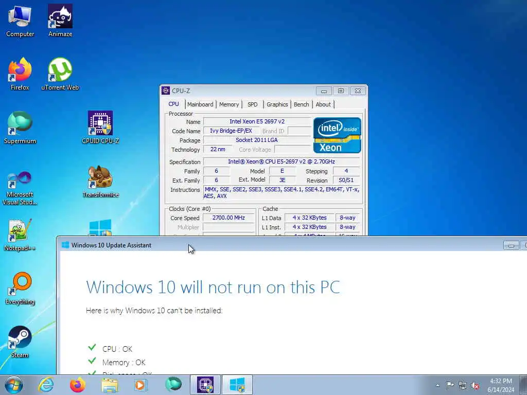Switch to the Mainboard tab in CPU-Z
Viewport: 527px width, 395px height.
(200, 104)
